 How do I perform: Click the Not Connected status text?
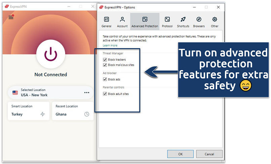click(51, 74)
